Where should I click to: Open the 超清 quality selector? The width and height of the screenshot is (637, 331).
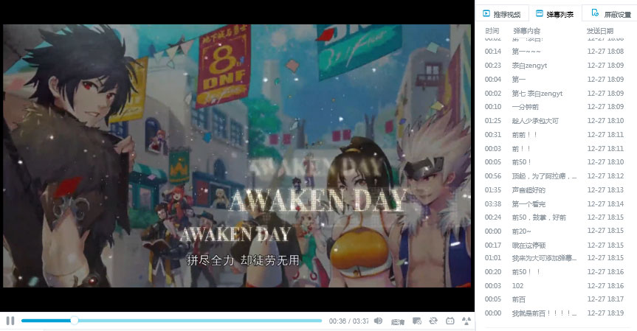tap(397, 321)
